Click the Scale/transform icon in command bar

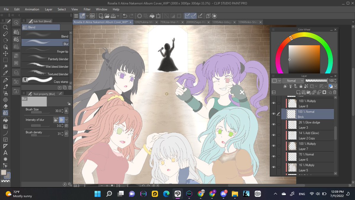click(159, 16)
